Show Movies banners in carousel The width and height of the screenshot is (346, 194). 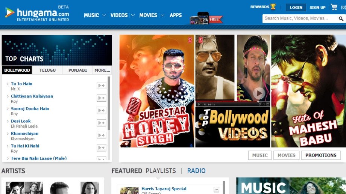coord(286,155)
